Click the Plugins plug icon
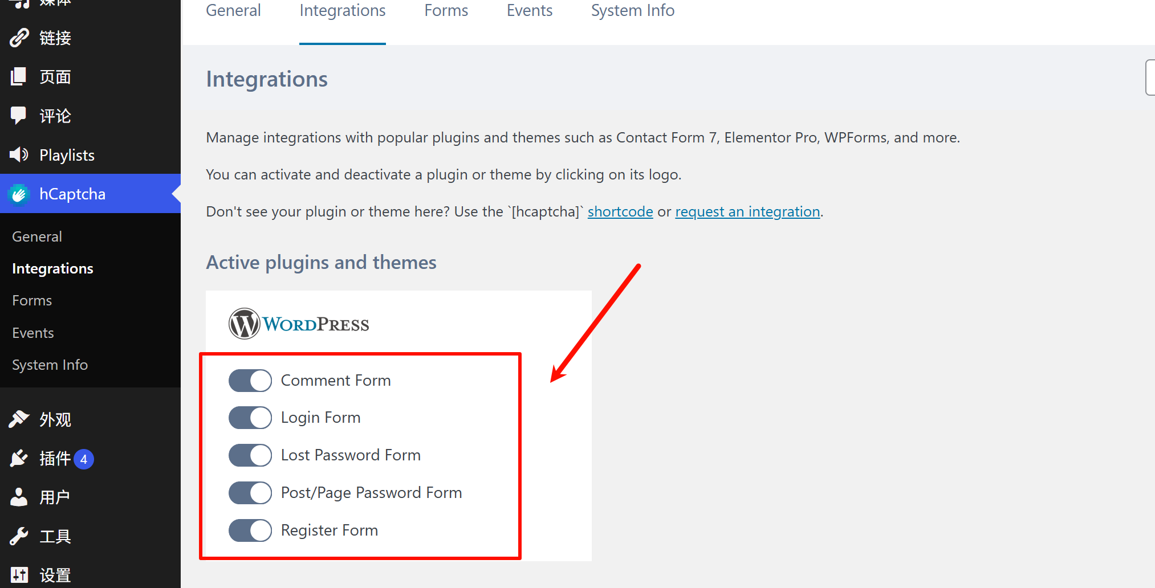Image resolution: width=1155 pixels, height=588 pixels. [x=19, y=458]
